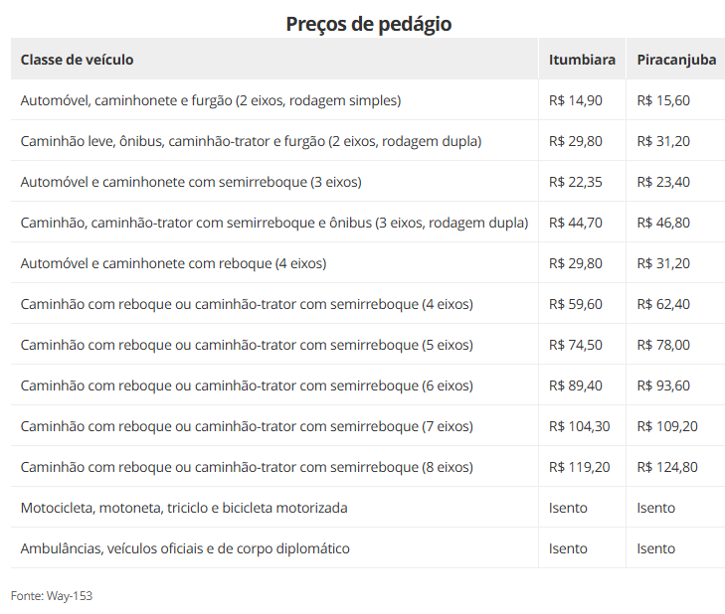Select 'Automóvel, caminhonete e furgão' first row label

tap(211, 100)
